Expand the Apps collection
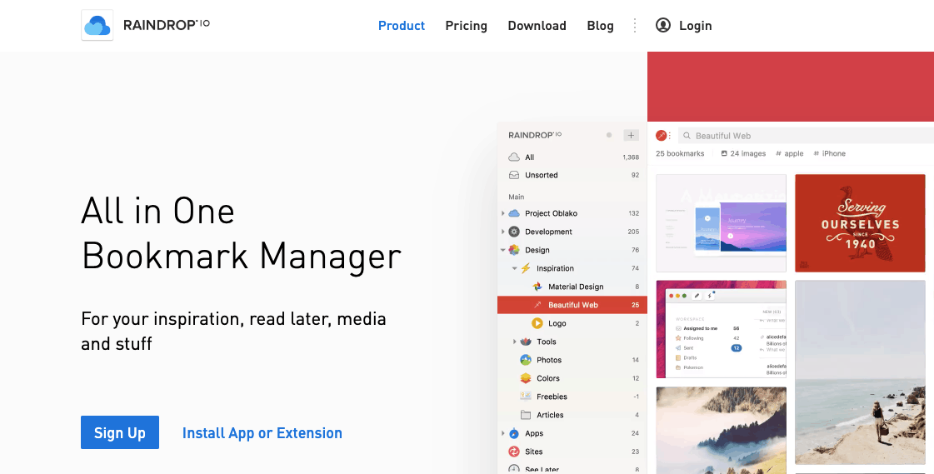The image size is (934, 474). tap(502, 433)
